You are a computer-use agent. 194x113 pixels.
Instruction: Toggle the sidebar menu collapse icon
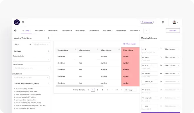(x=23, y=22)
